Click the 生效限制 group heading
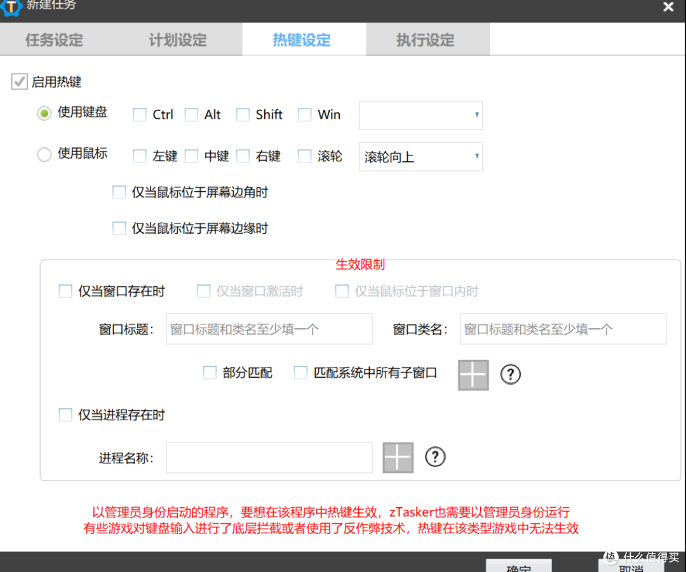The height and width of the screenshot is (572, 686). [x=360, y=264]
